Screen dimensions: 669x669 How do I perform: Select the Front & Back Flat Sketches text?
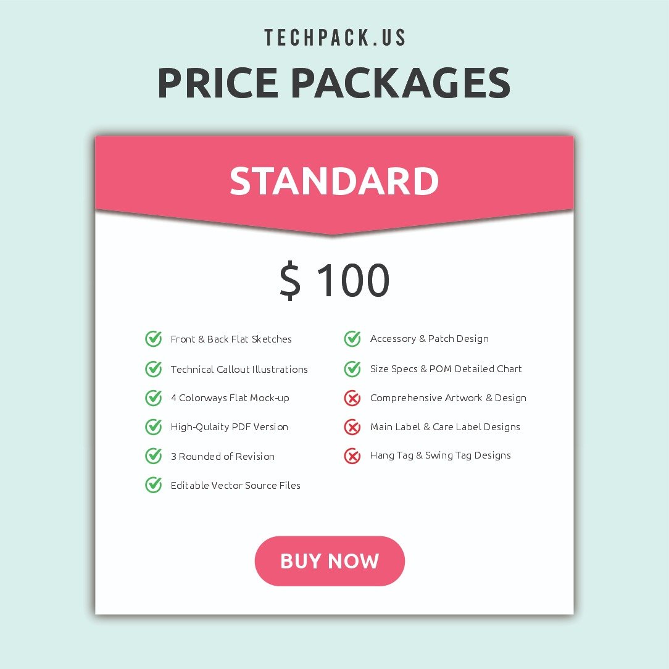click(231, 339)
